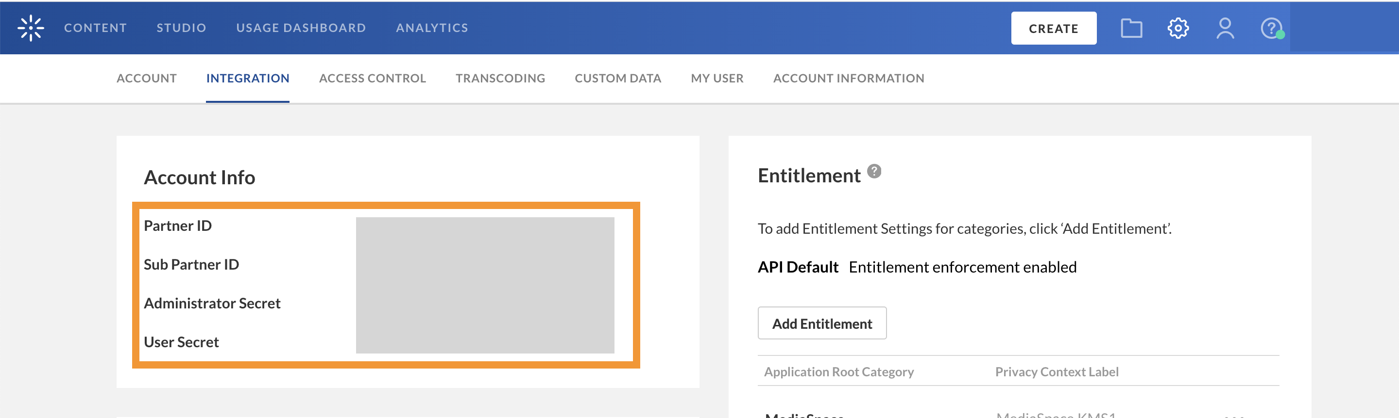Click the Sub Partner ID label
The height and width of the screenshot is (418, 1399).
click(191, 265)
